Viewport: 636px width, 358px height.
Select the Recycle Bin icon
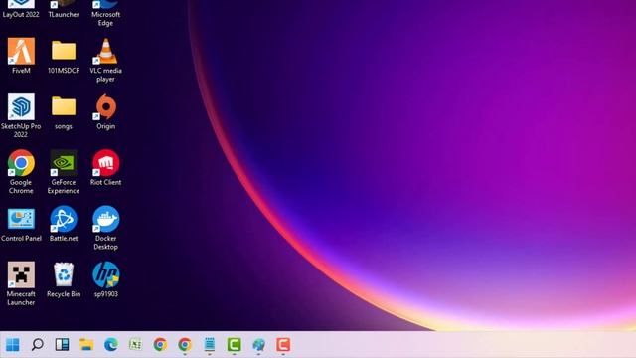[x=64, y=279]
